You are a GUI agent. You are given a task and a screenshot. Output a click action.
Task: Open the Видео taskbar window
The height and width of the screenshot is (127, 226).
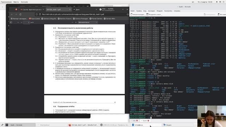tap(178, 125)
